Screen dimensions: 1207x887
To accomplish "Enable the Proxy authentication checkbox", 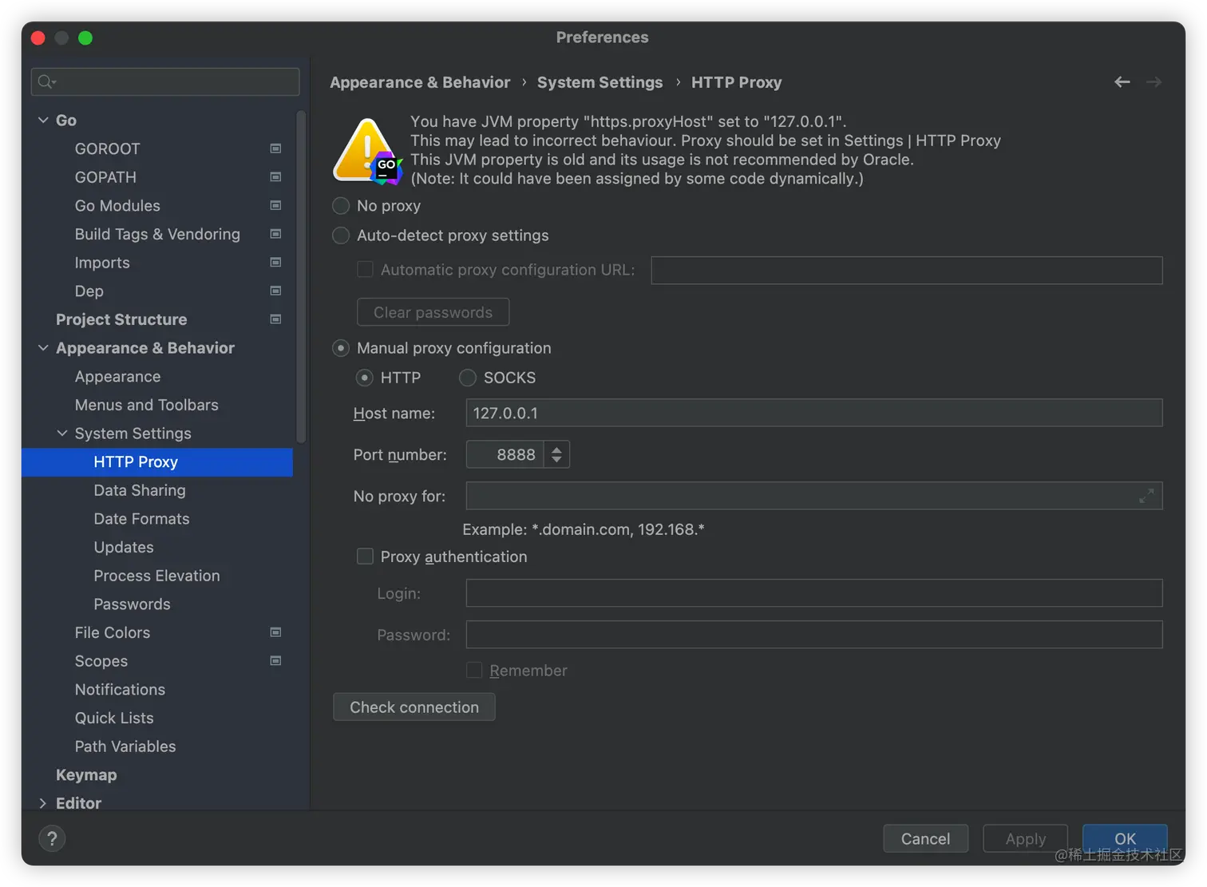I will click(365, 556).
